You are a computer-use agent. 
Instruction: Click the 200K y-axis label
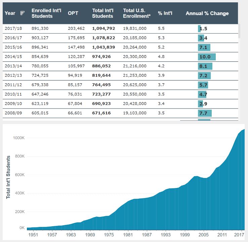pos(20,211)
